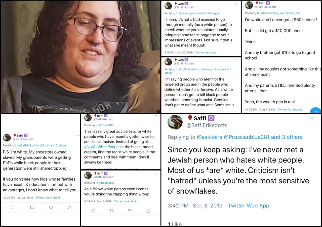
Task: Click Twitter Web App link on Sep 3 tweet
Action: click(249, 206)
